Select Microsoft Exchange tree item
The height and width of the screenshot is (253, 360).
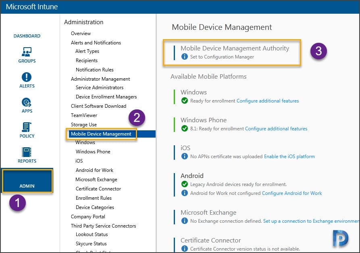click(x=96, y=180)
